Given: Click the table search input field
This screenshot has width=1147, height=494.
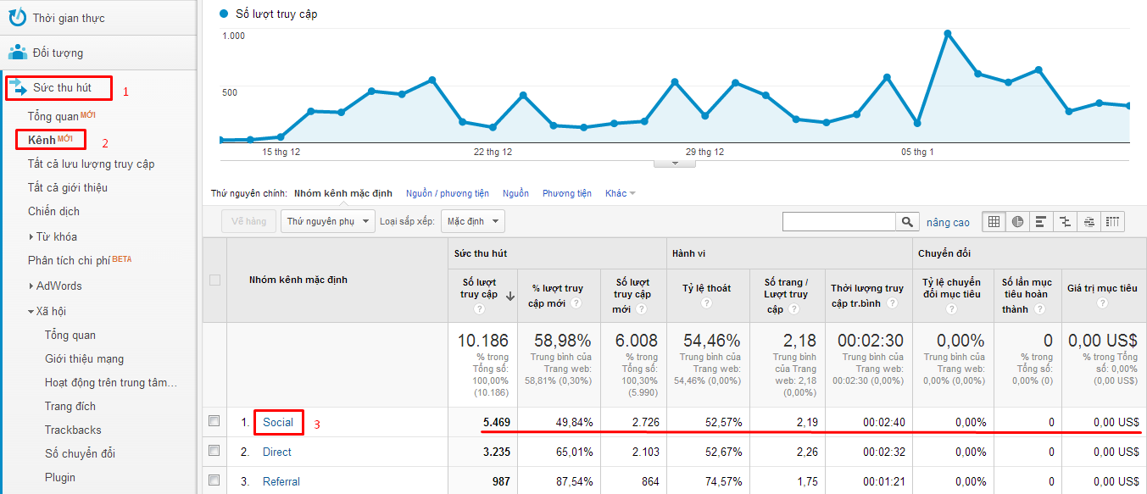Looking at the screenshot, I should [x=838, y=222].
